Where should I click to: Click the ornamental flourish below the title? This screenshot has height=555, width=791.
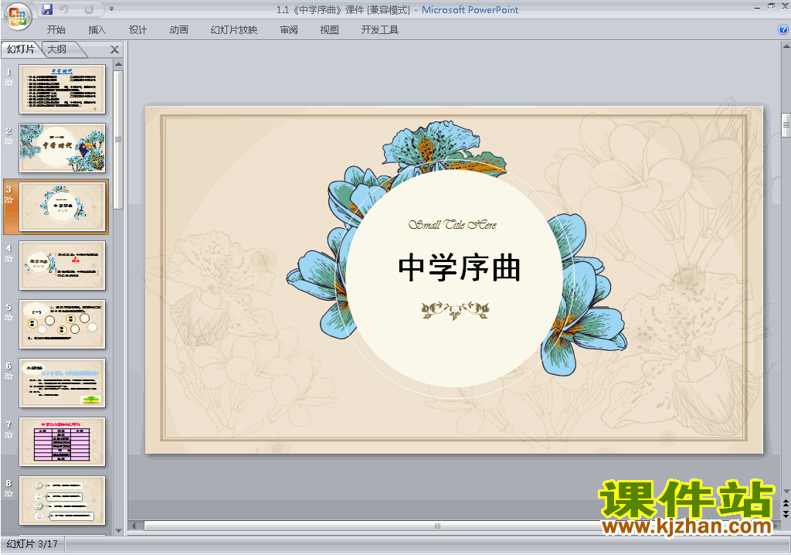pyautogui.click(x=455, y=311)
